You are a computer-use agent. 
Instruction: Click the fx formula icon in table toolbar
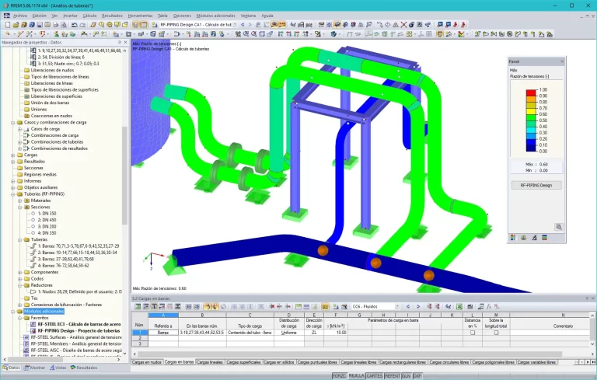click(x=489, y=306)
